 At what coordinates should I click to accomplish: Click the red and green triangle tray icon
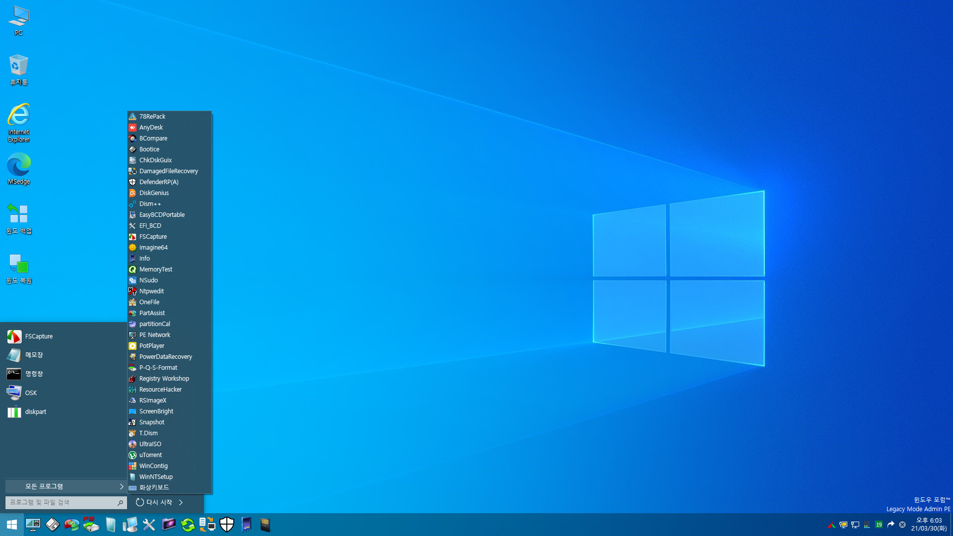pyautogui.click(x=831, y=525)
